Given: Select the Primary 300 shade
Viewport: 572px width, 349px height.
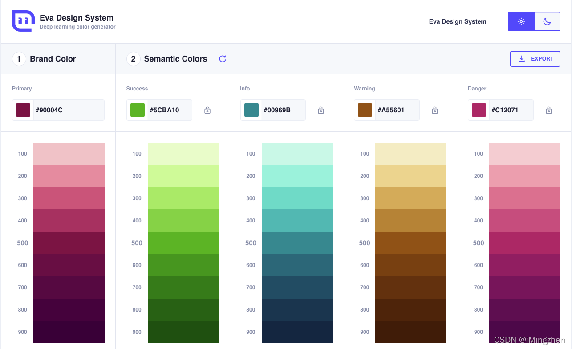Looking at the screenshot, I should tap(69, 198).
